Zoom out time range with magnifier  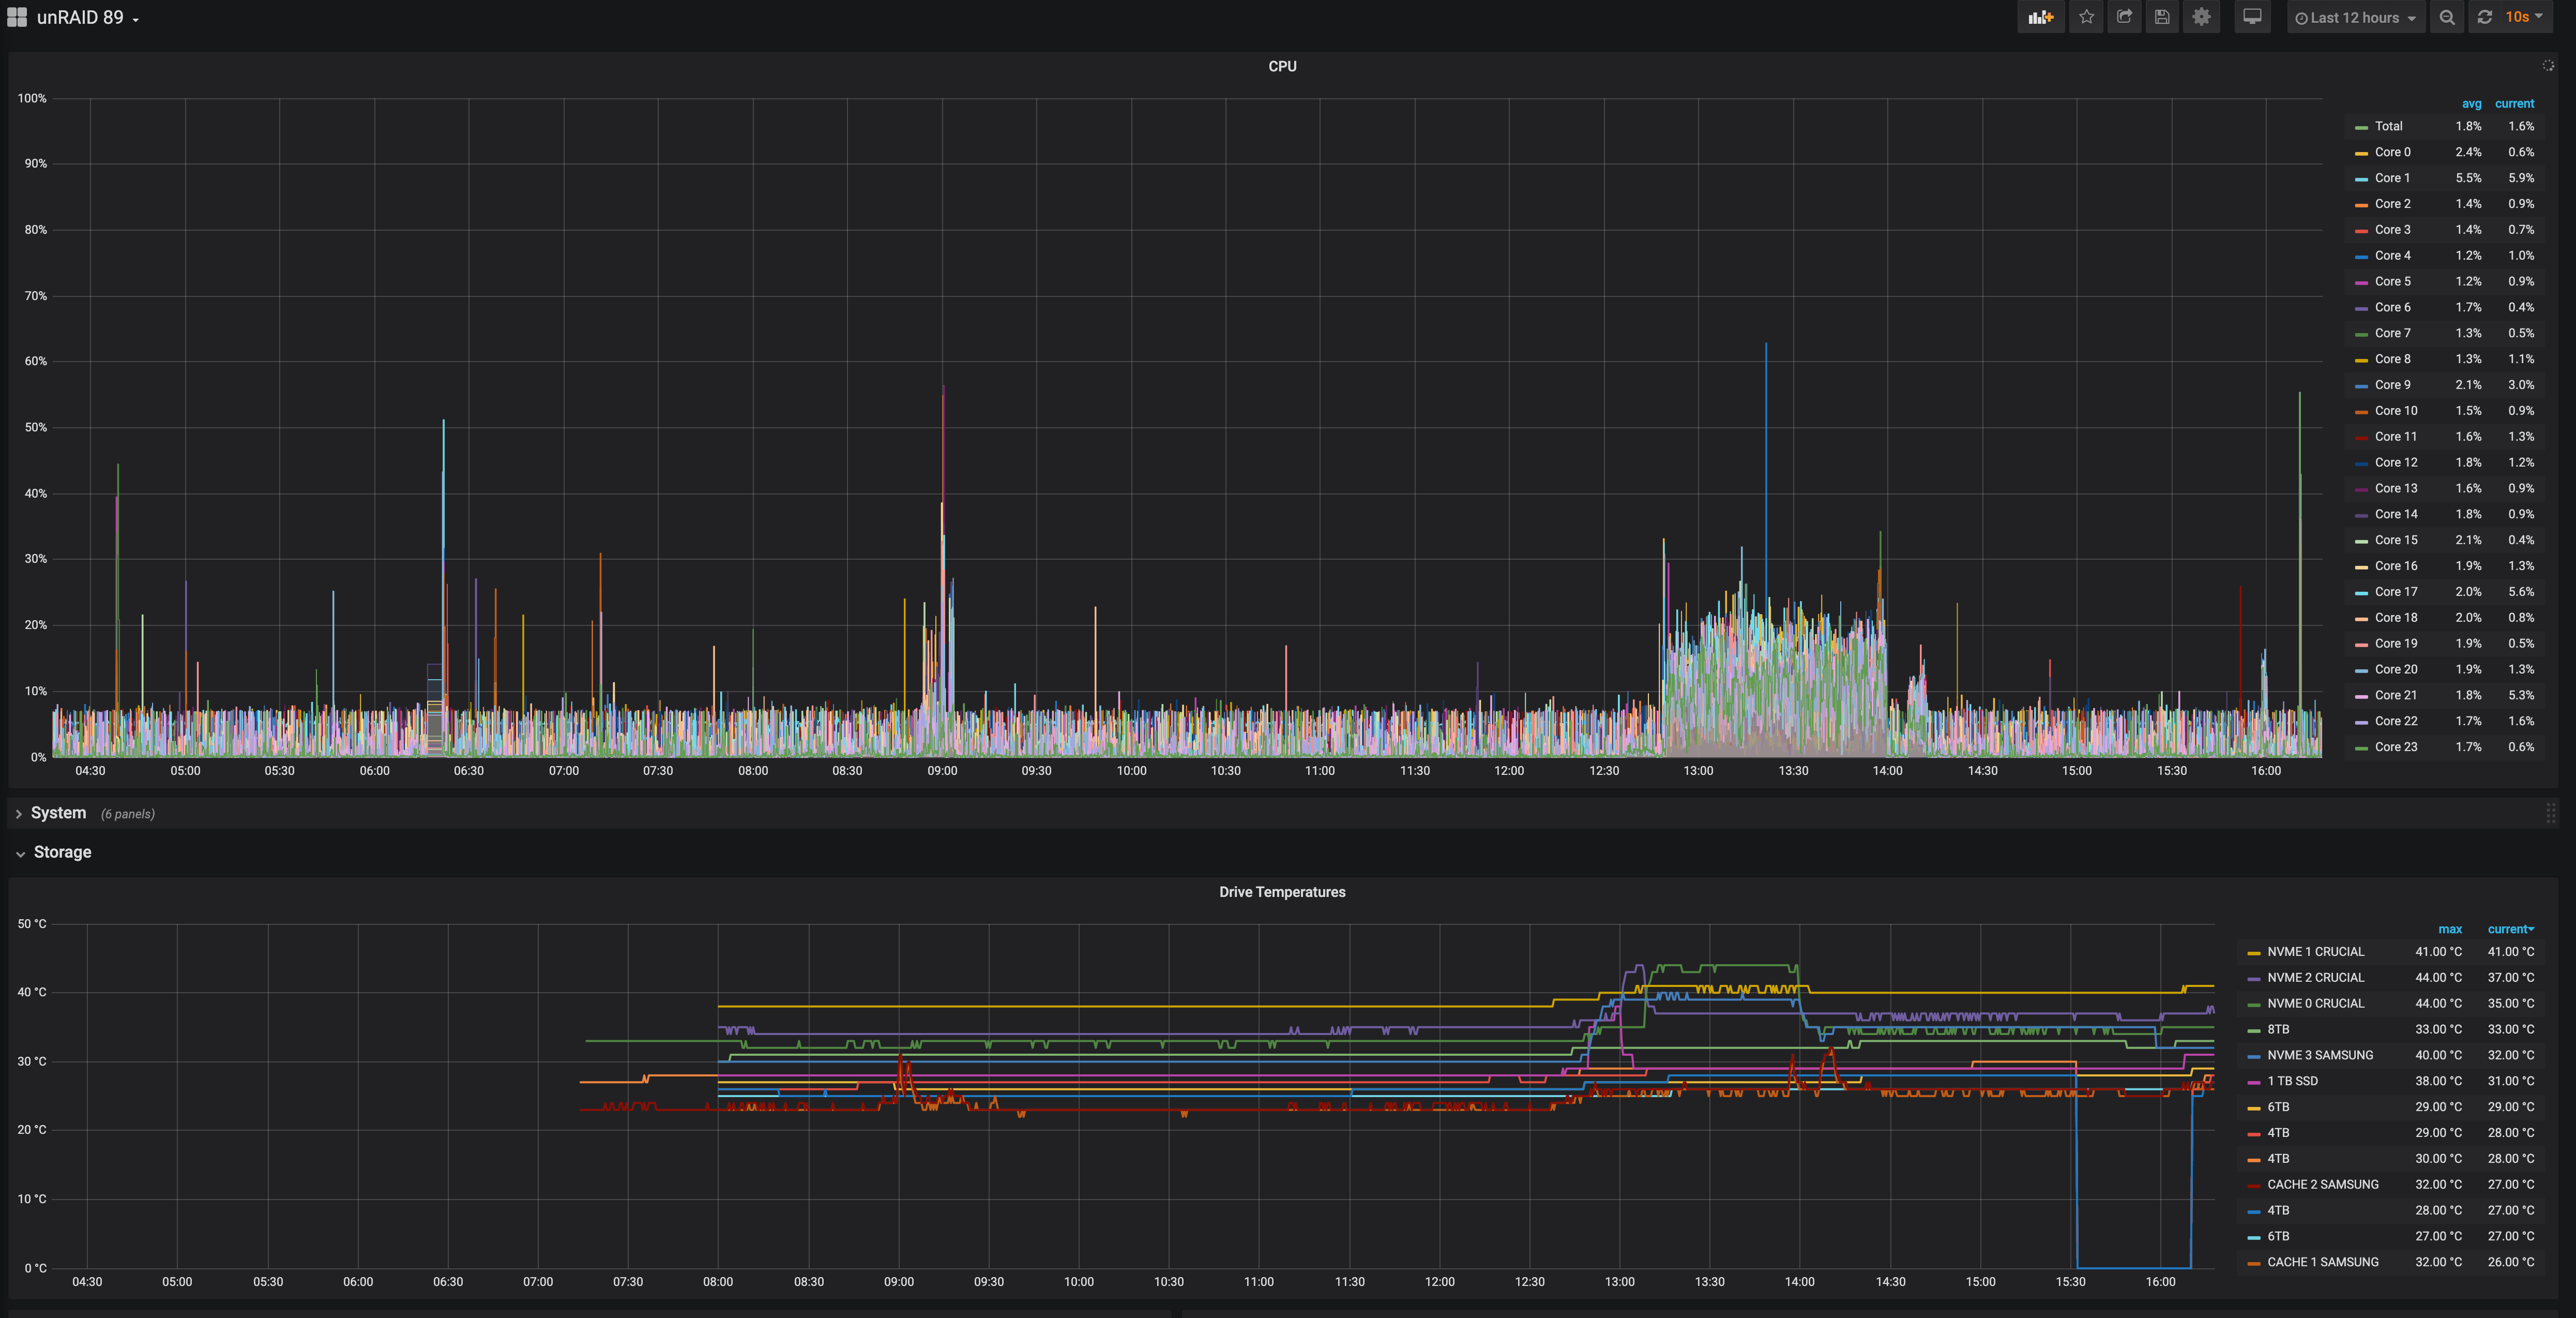click(x=2446, y=17)
